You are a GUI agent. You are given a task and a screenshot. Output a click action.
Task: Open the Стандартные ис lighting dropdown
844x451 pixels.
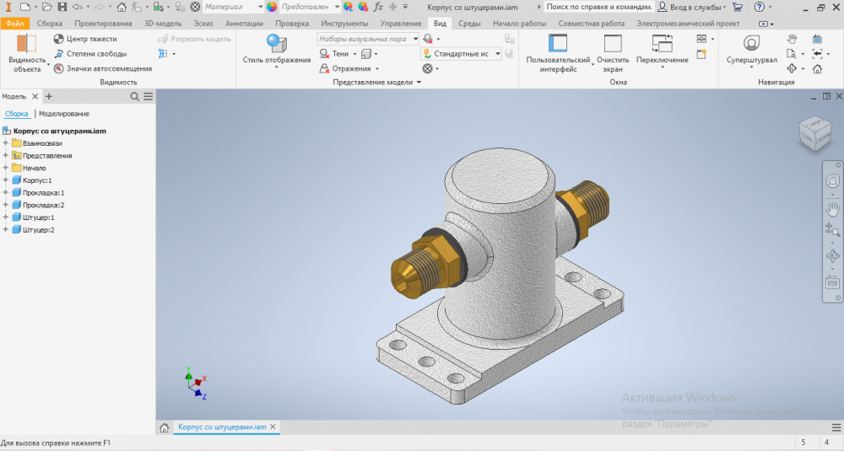[498, 54]
